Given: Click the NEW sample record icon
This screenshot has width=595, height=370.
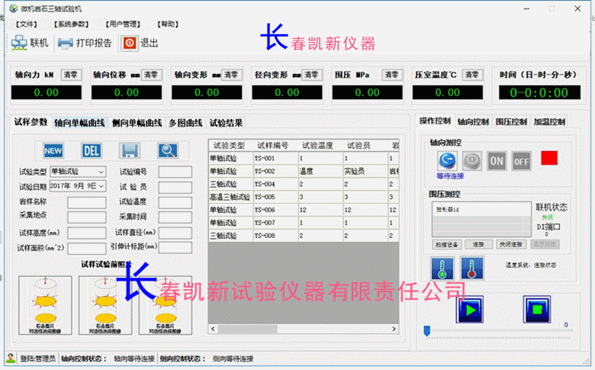Looking at the screenshot, I should 53,150.
